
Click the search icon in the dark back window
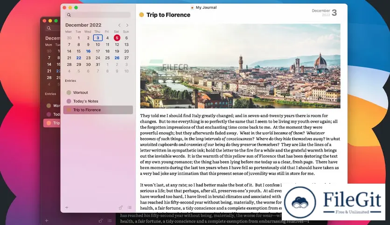click(49, 28)
